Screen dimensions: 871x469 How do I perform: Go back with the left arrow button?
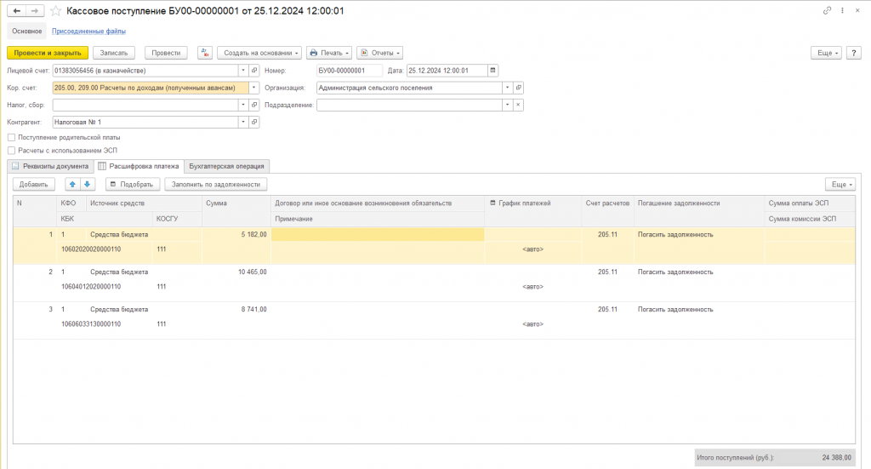(x=17, y=10)
